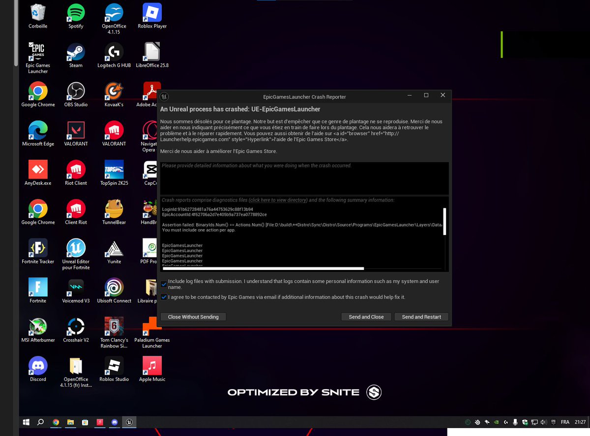Click Send and Close button
This screenshot has width=590, height=436.
(x=366, y=317)
